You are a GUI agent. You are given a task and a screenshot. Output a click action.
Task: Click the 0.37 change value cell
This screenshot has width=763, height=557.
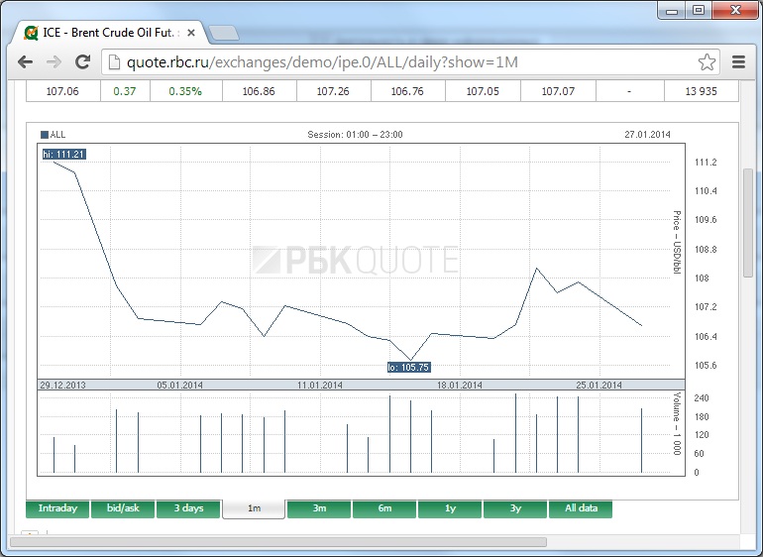[125, 91]
